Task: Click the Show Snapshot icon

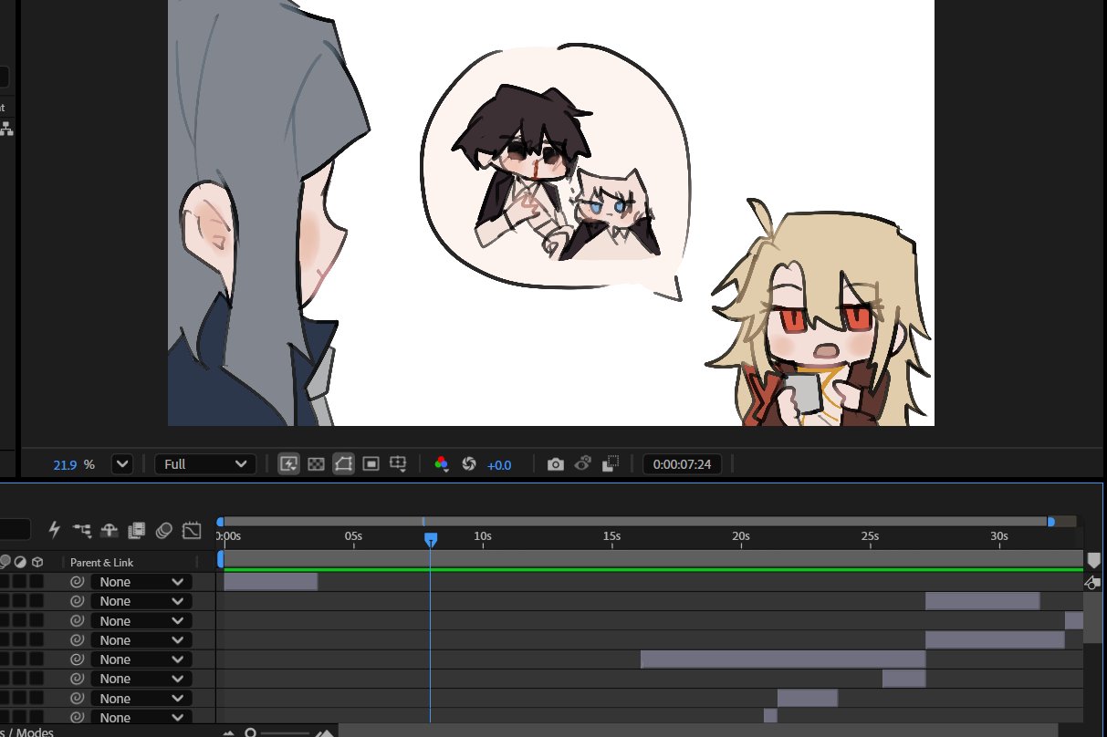Action: (x=584, y=464)
